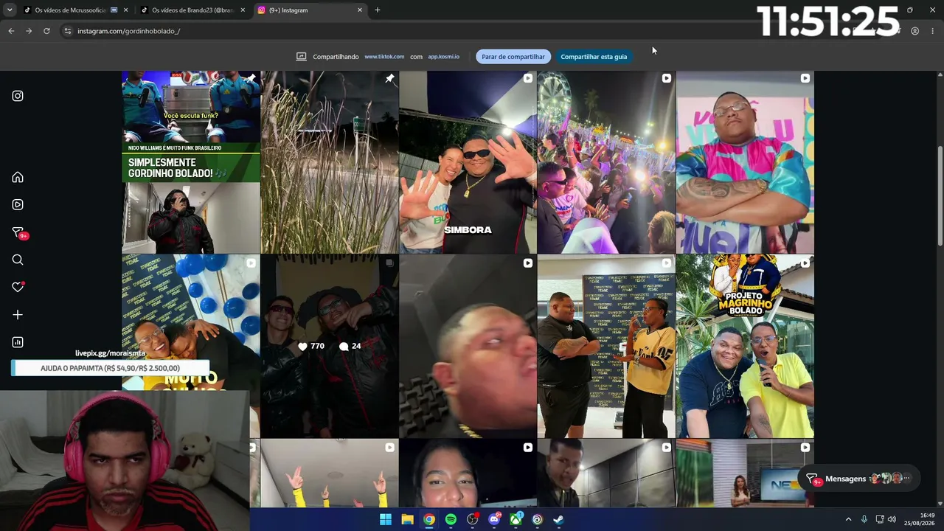
Task: Click the www.tiktok.com sharing link
Action: (x=384, y=57)
